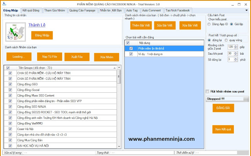The image size is (251, 156).
Task: Open the tab overflow dropdown arrow
Action: [247, 11]
